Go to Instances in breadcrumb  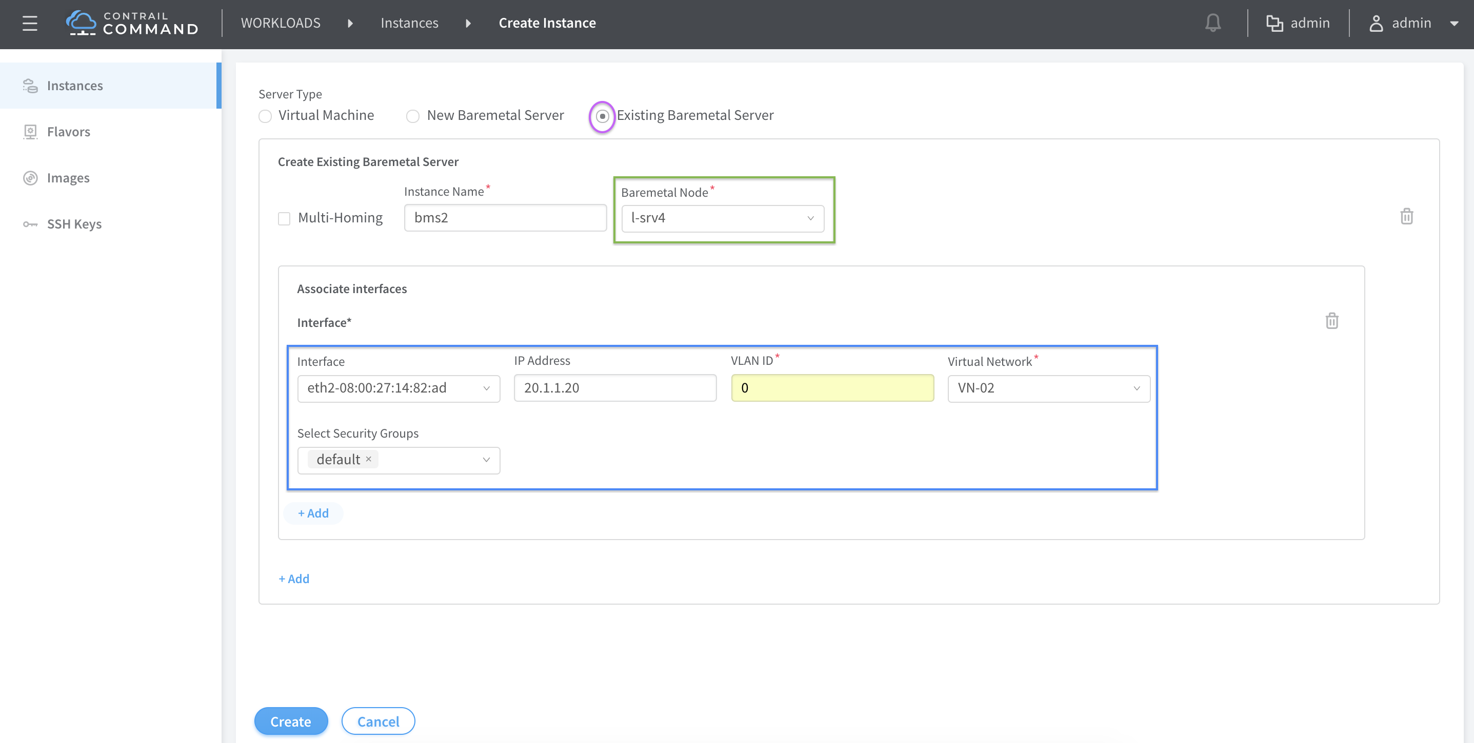pyautogui.click(x=409, y=23)
